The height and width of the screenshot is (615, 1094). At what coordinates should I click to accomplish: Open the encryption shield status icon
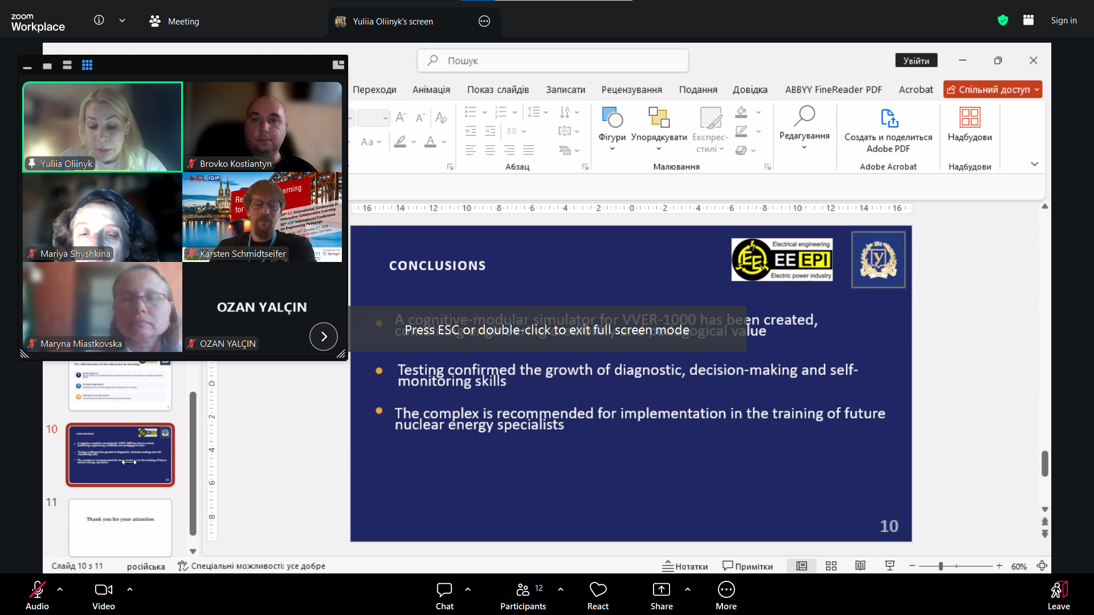1003,20
